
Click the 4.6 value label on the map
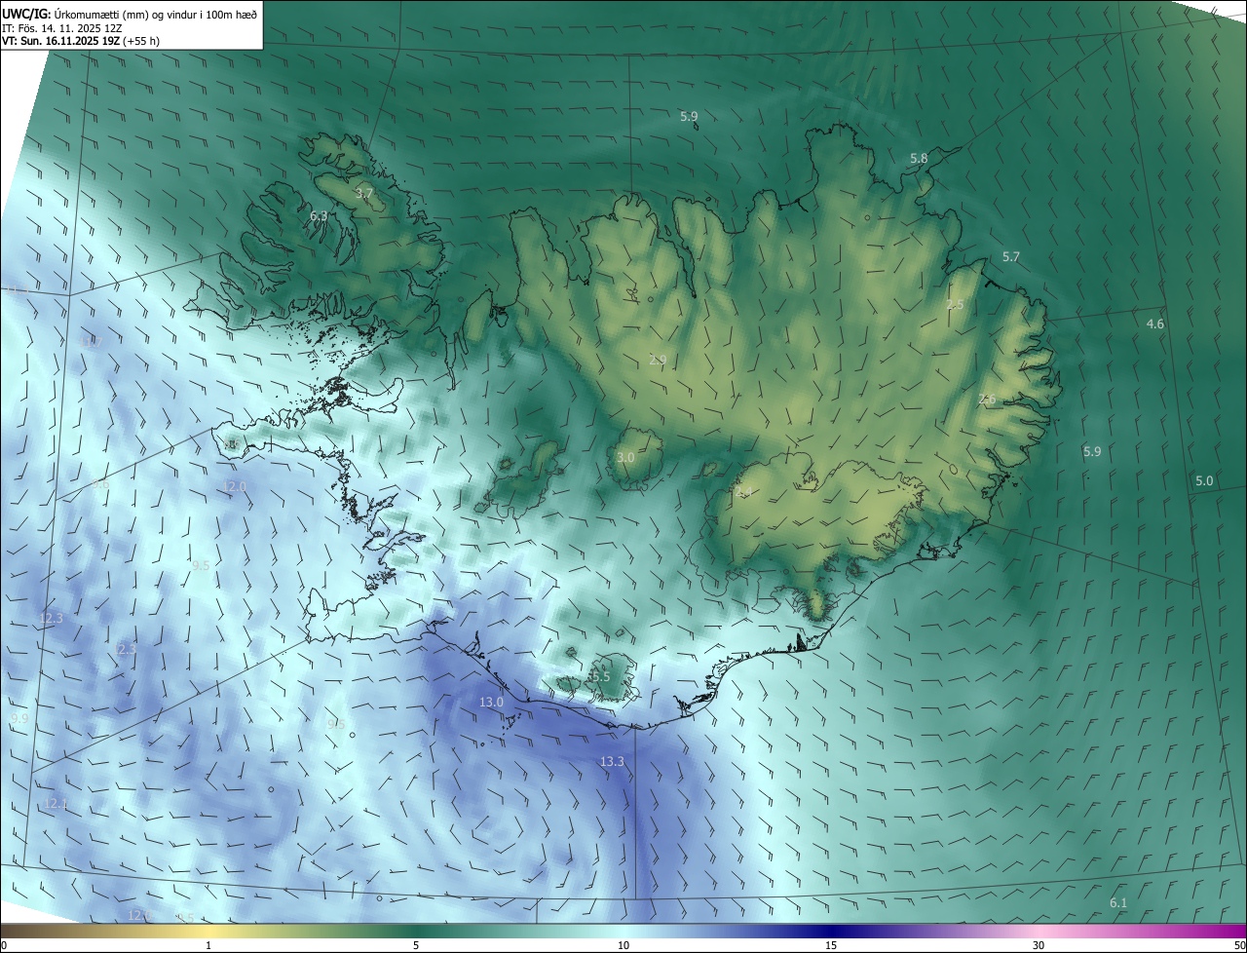[x=1155, y=324]
